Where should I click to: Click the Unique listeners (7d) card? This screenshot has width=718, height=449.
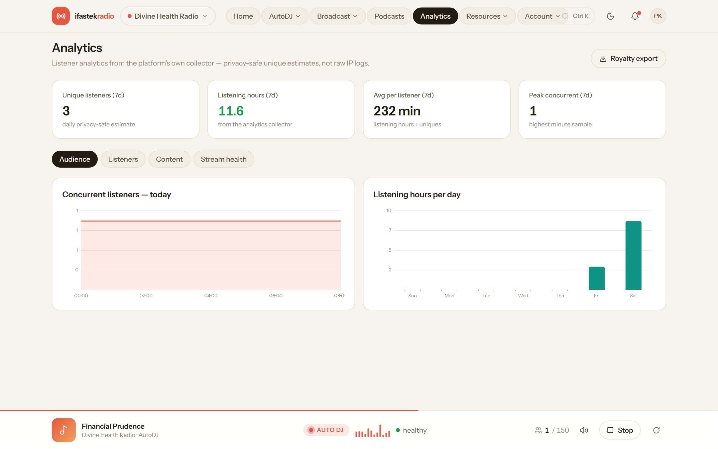tap(126, 109)
